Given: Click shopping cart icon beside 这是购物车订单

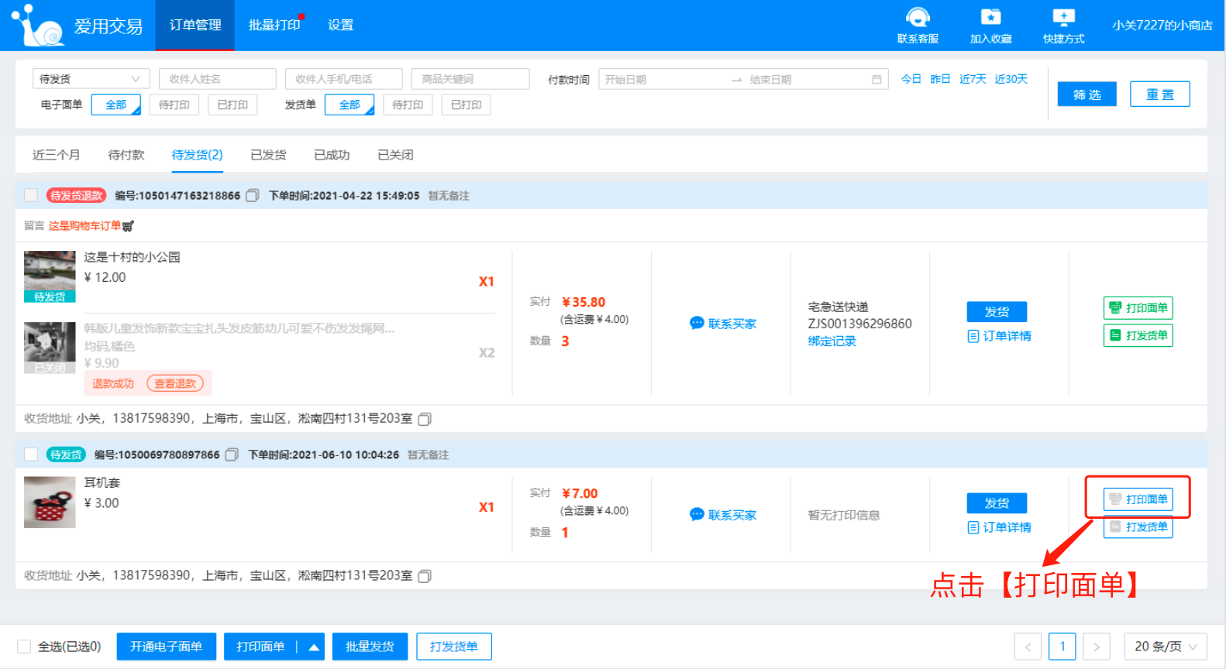Looking at the screenshot, I should tap(128, 226).
